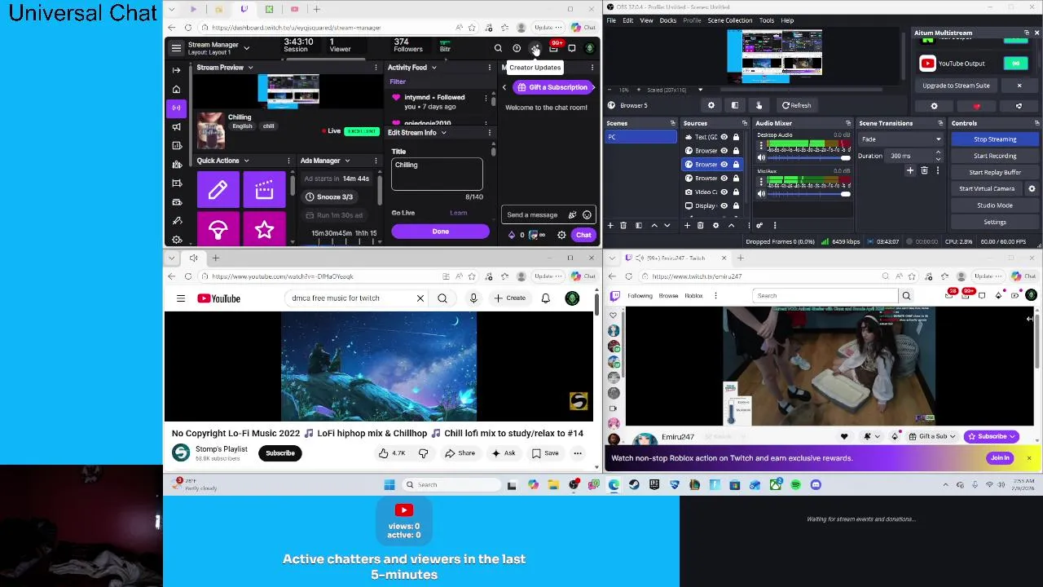Remove selected source with Sources trash icon
Viewport: 1043px width, 587px height.
click(701, 225)
